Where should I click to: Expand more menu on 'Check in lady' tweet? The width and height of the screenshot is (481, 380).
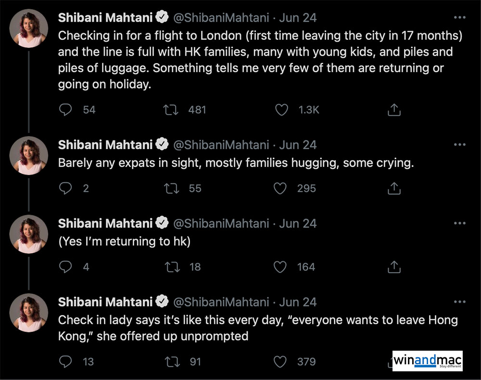coord(460,302)
